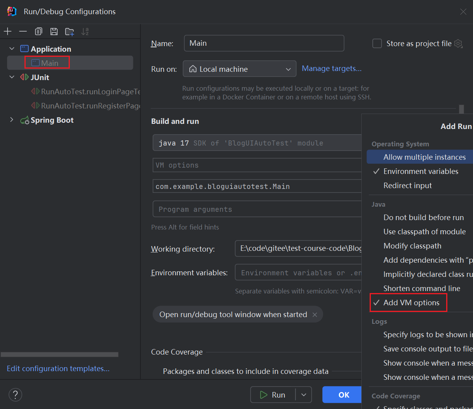473x409 pixels.
Task: Toggle Add VM options in the menu
Action: [420, 303]
